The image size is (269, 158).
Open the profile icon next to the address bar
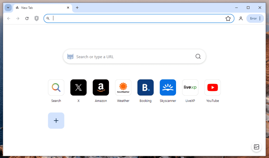pos(241,18)
